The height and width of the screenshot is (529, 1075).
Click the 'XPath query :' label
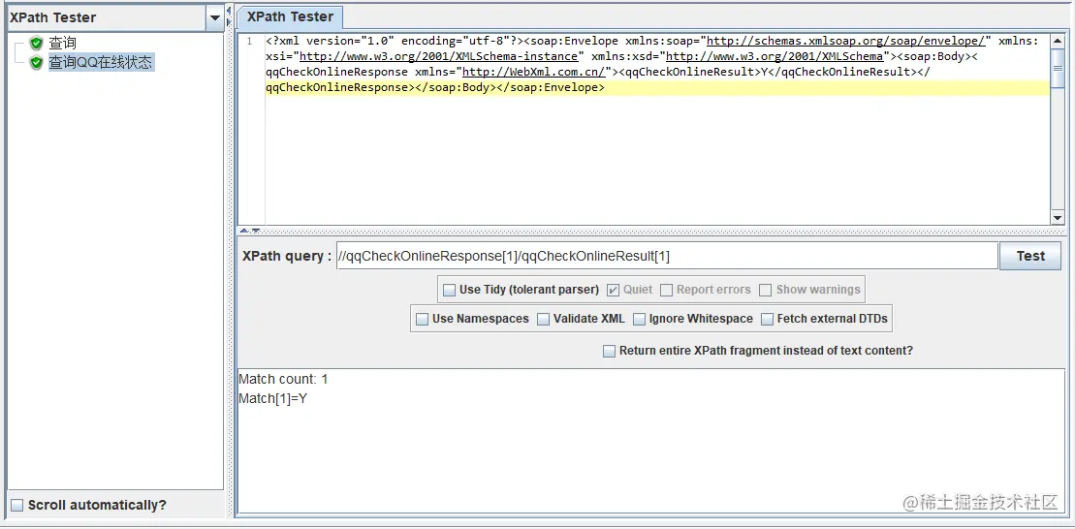tap(287, 257)
